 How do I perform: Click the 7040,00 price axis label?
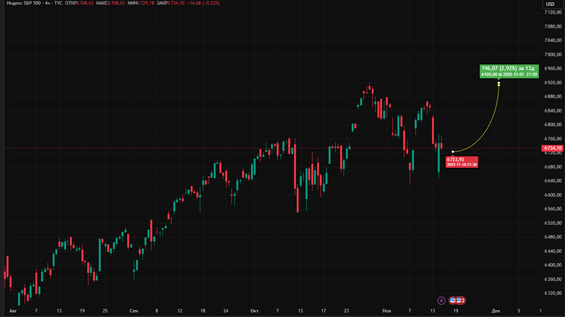(553, 40)
